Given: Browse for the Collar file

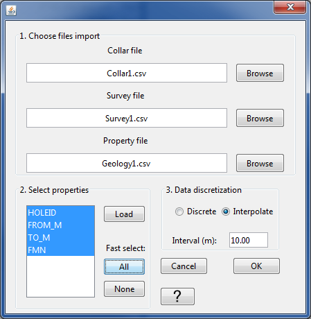Looking at the screenshot, I should click(x=260, y=73).
